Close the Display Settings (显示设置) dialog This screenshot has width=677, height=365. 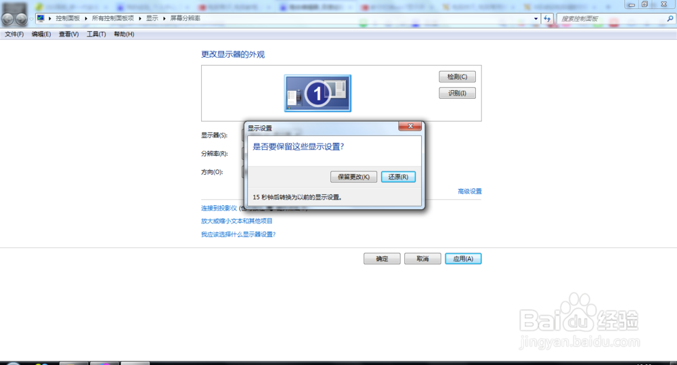coord(410,126)
